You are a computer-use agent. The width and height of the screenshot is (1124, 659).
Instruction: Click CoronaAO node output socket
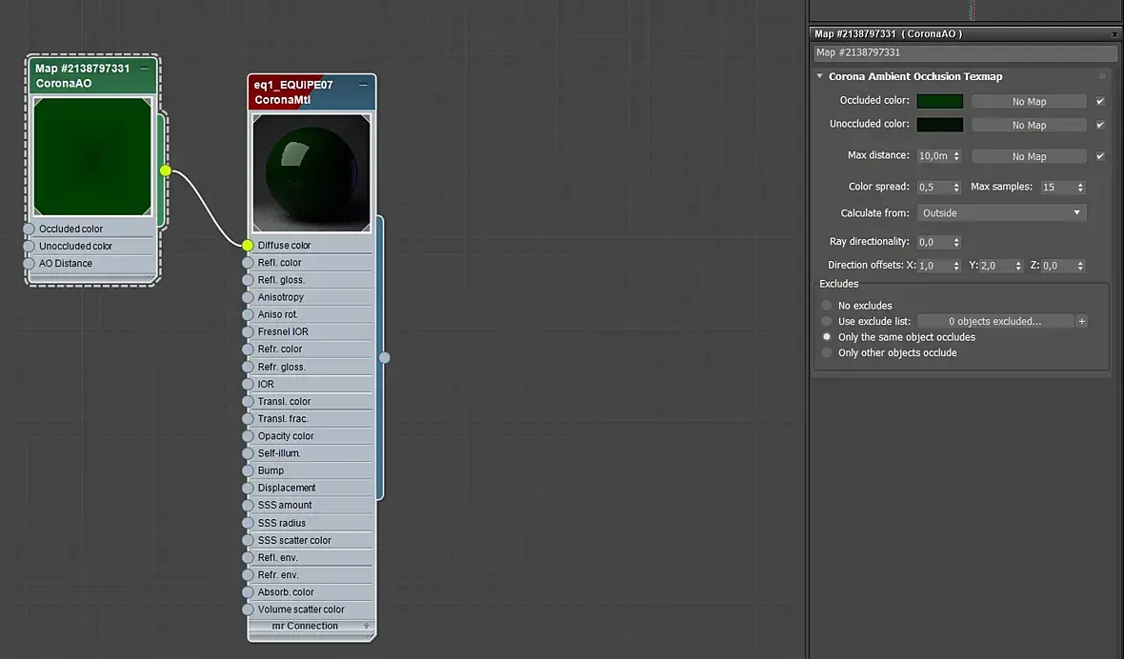(x=166, y=170)
